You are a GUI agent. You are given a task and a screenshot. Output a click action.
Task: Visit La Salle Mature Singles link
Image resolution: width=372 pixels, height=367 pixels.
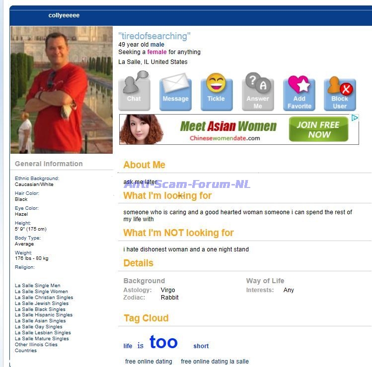coord(42,339)
